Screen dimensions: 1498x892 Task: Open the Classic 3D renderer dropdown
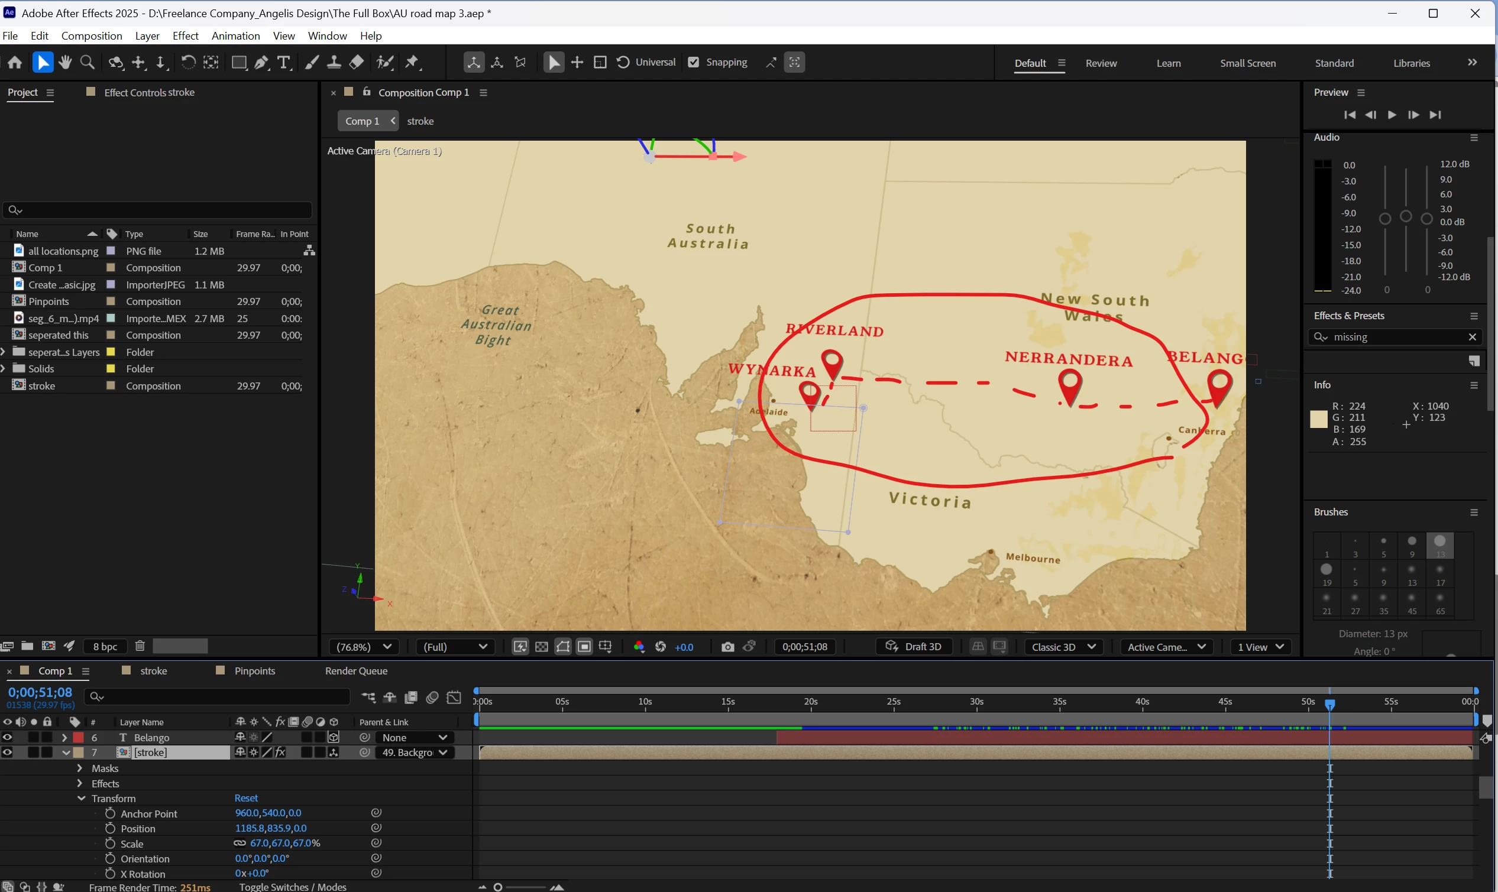pos(1063,647)
